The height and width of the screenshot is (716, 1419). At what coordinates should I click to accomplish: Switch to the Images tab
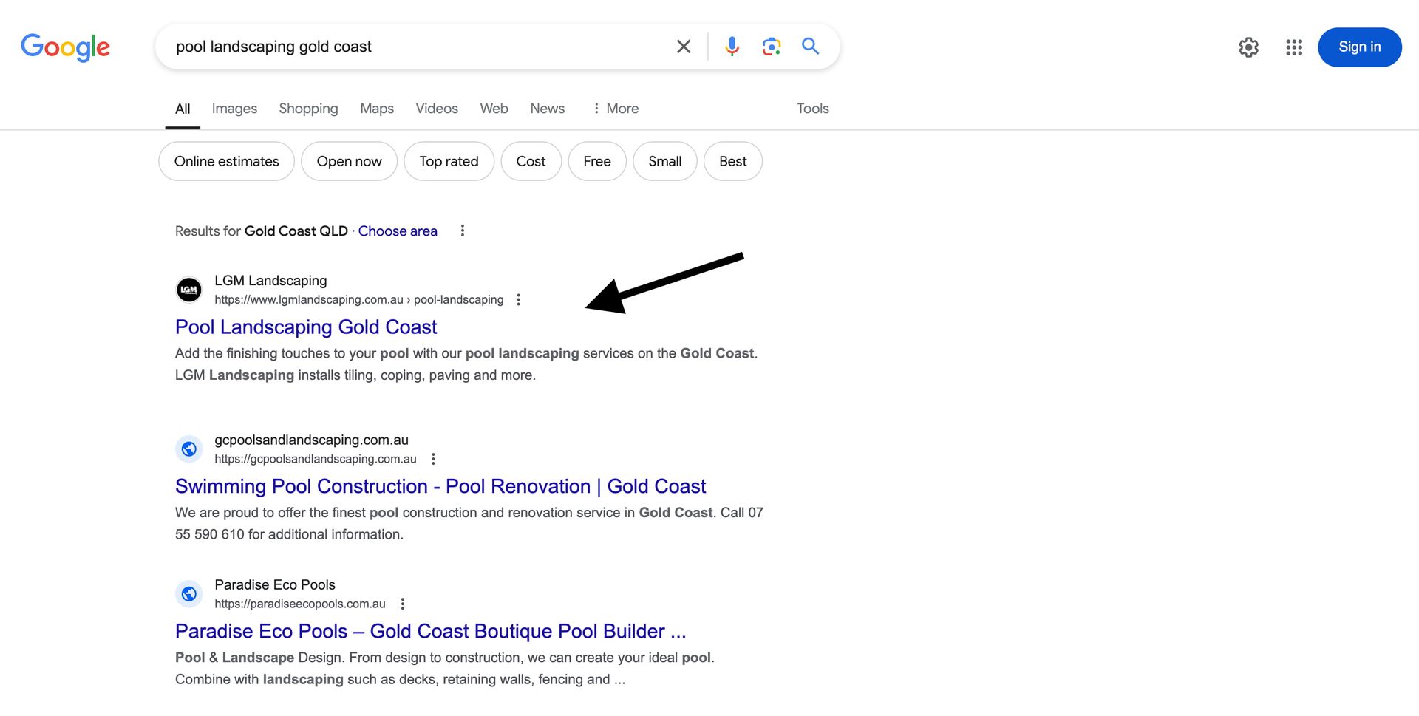[x=234, y=108]
